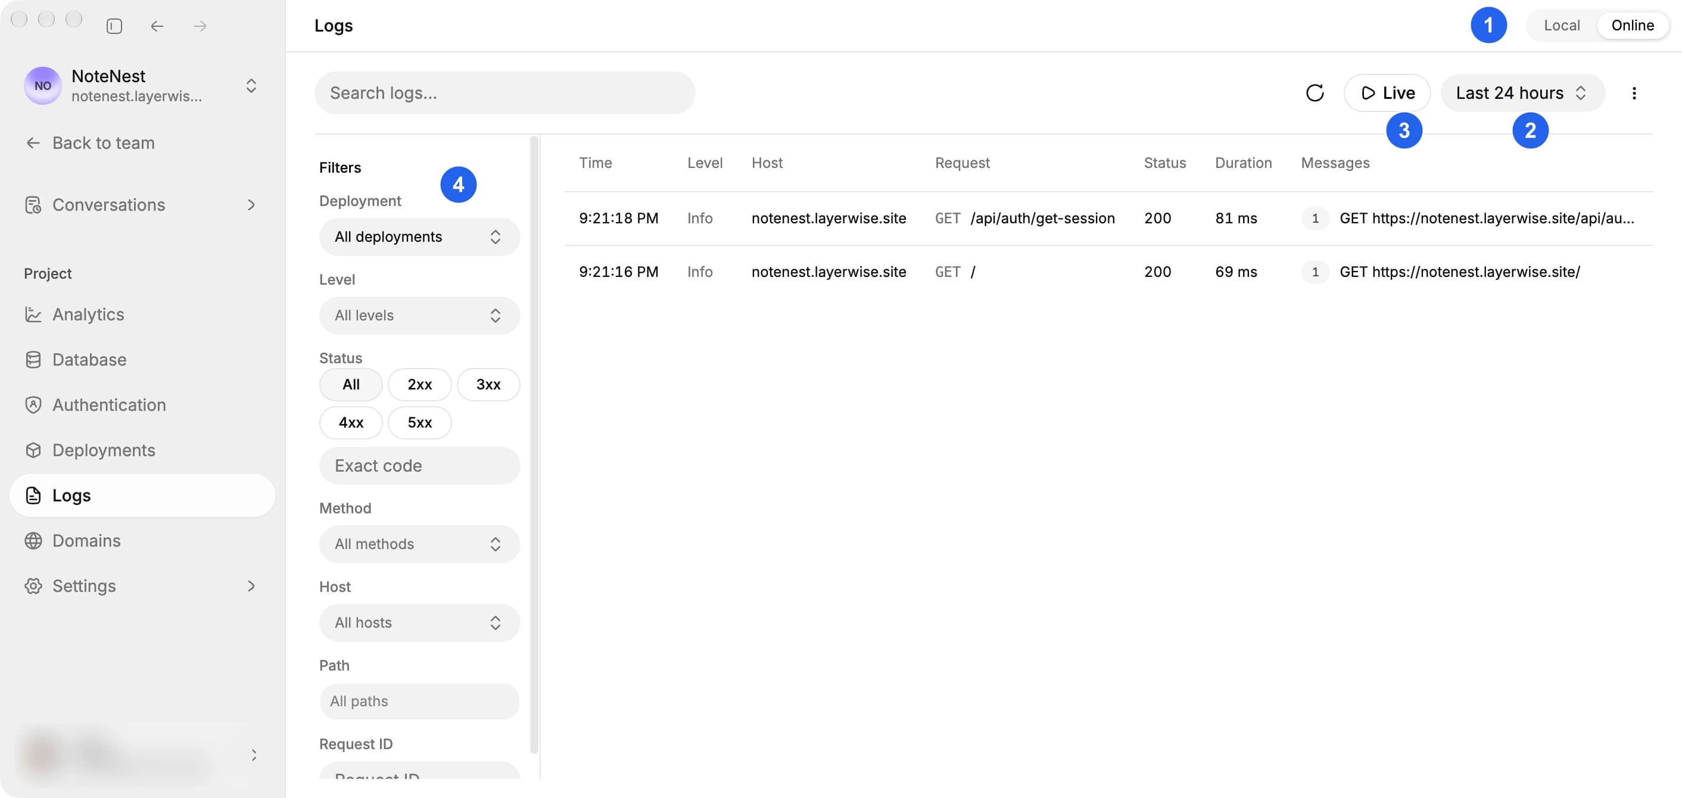Click the Logs document icon
The image size is (1682, 798).
33,495
